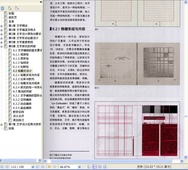The image size is (188, 170).
Task: Expand the 第2章 文字演进及特点 node
Action: (x=2, y=30)
